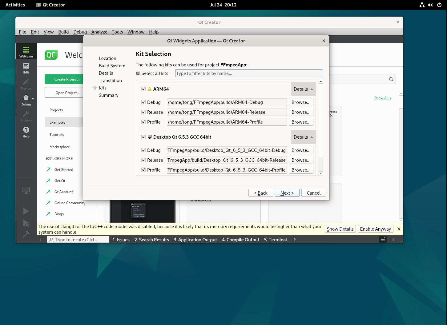Uncheck Desktop Qt 6.5.3 GCC 64bit kit
Viewport: 447px width, 325px height.
tap(143, 137)
